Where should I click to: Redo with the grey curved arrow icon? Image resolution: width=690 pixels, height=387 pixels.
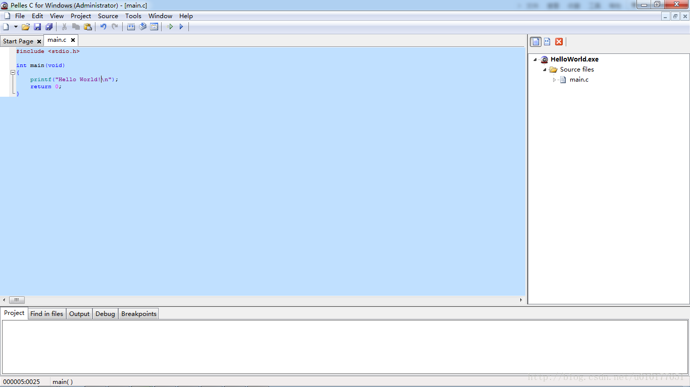(115, 27)
